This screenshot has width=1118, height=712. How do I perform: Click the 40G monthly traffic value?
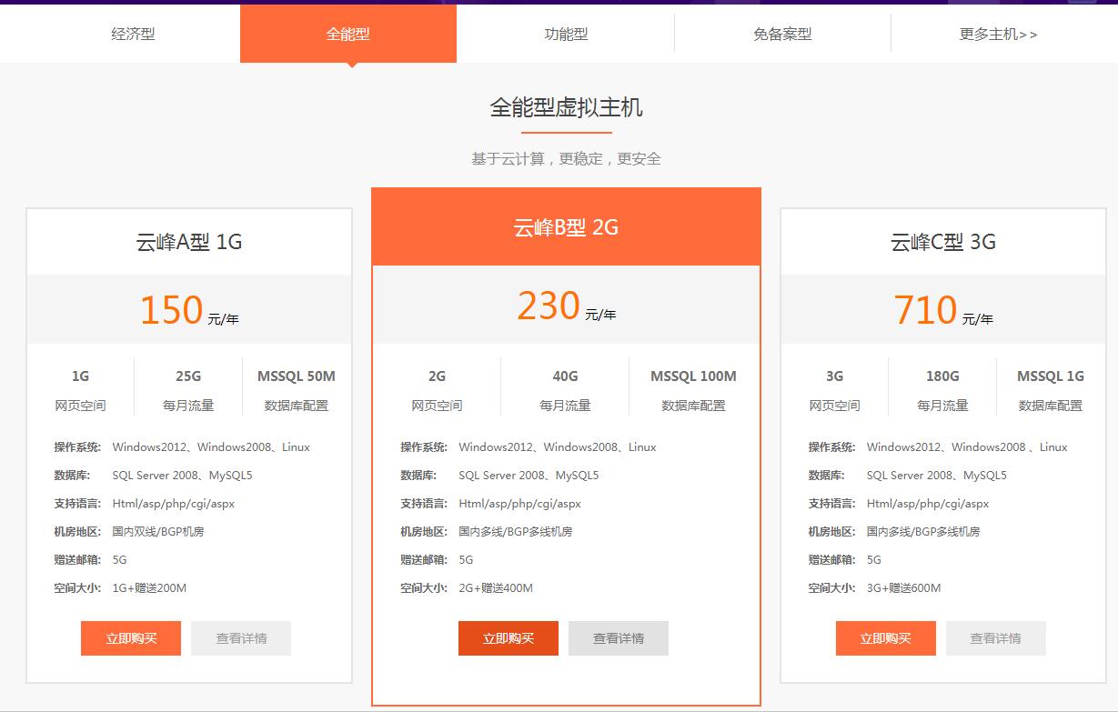pos(565,376)
